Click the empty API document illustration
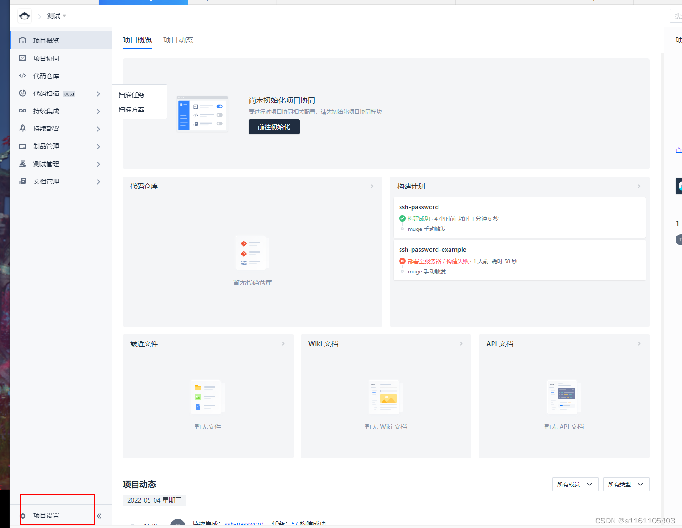 coord(564,397)
